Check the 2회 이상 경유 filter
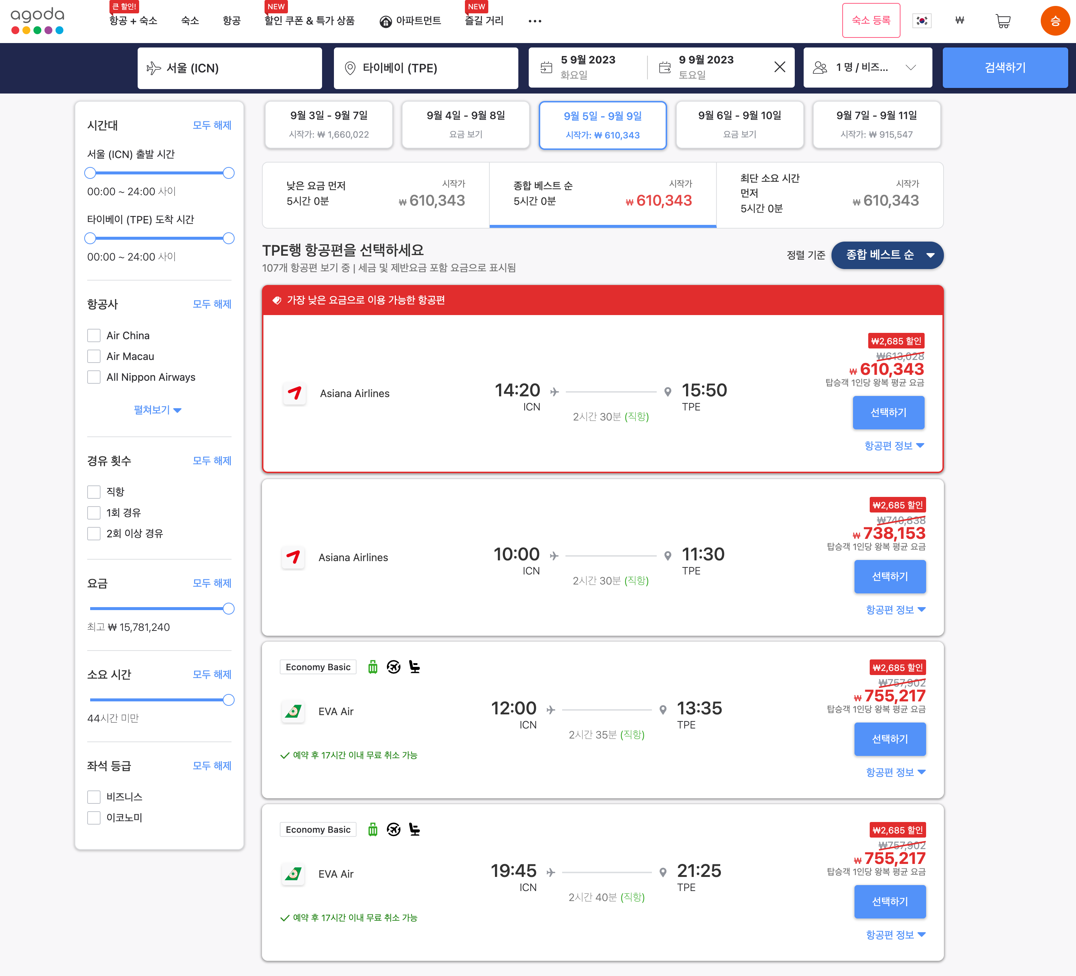This screenshot has width=1076, height=976. [94, 533]
